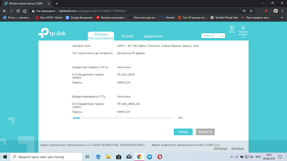The width and height of the screenshot is (287, 161).
Task: Open Блог АЛЛО bookmark
Action: click(49, 18)
